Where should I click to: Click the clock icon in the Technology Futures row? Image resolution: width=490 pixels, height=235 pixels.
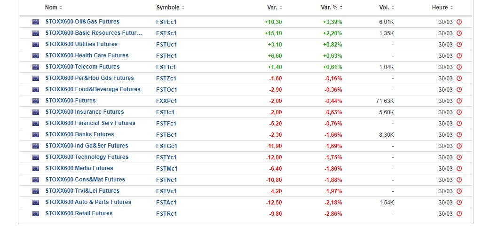point(459,157)
